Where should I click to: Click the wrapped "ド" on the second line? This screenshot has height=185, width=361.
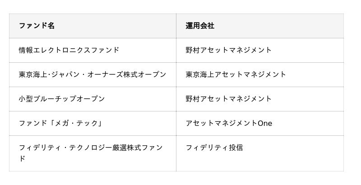pyautogui.click(x=22, y=159)
